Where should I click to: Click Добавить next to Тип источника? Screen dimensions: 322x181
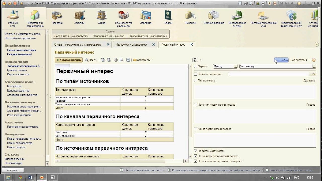309,81
